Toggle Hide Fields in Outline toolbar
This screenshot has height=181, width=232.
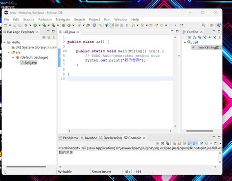(200, 37)
